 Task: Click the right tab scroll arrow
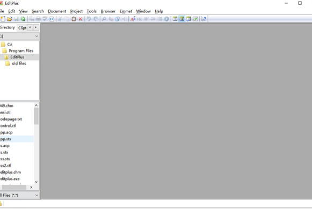pos(36,27)
